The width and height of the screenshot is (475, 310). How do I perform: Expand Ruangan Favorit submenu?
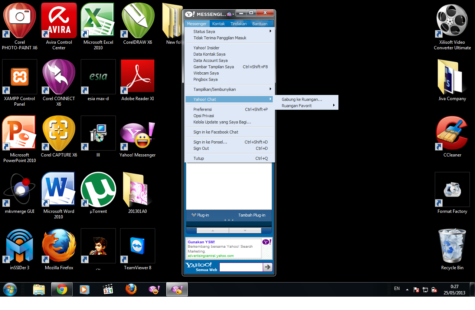pos(307,106)
